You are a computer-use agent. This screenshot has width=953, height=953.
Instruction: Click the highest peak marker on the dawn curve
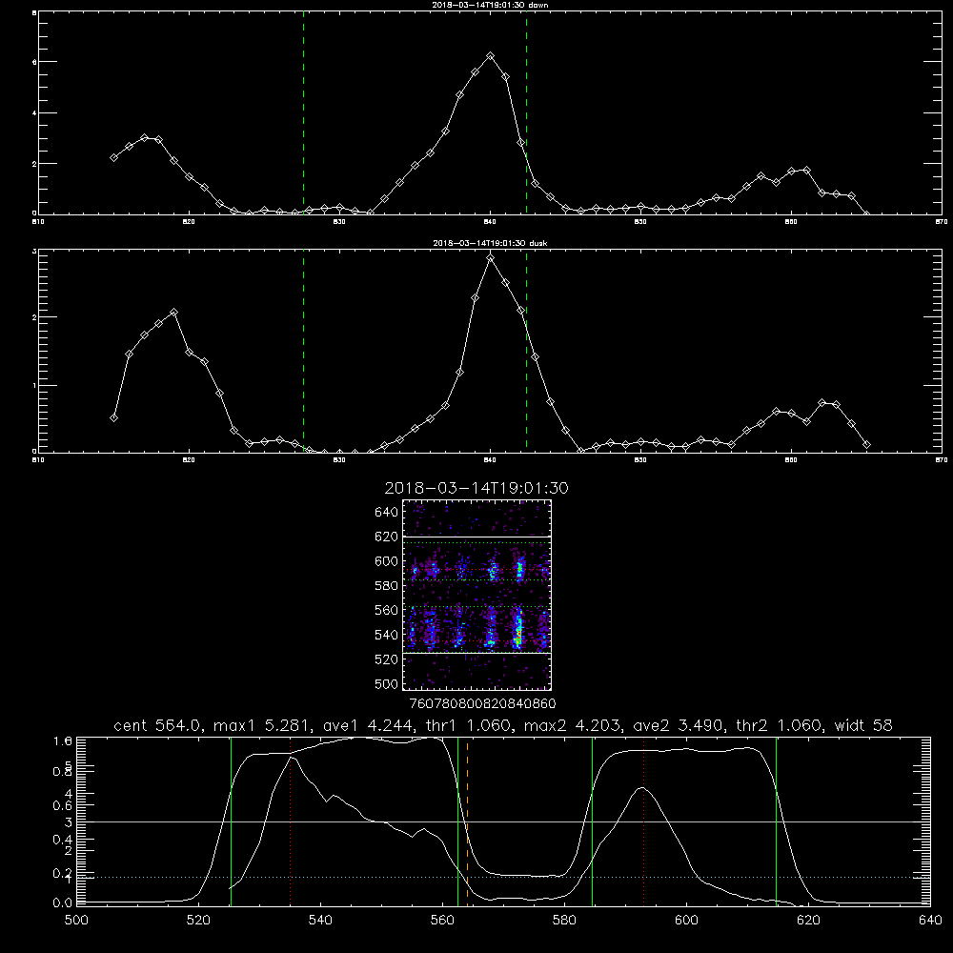point(491,56)
